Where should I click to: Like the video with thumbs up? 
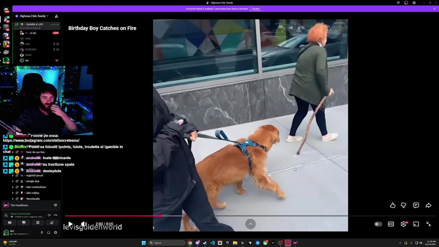393,205
